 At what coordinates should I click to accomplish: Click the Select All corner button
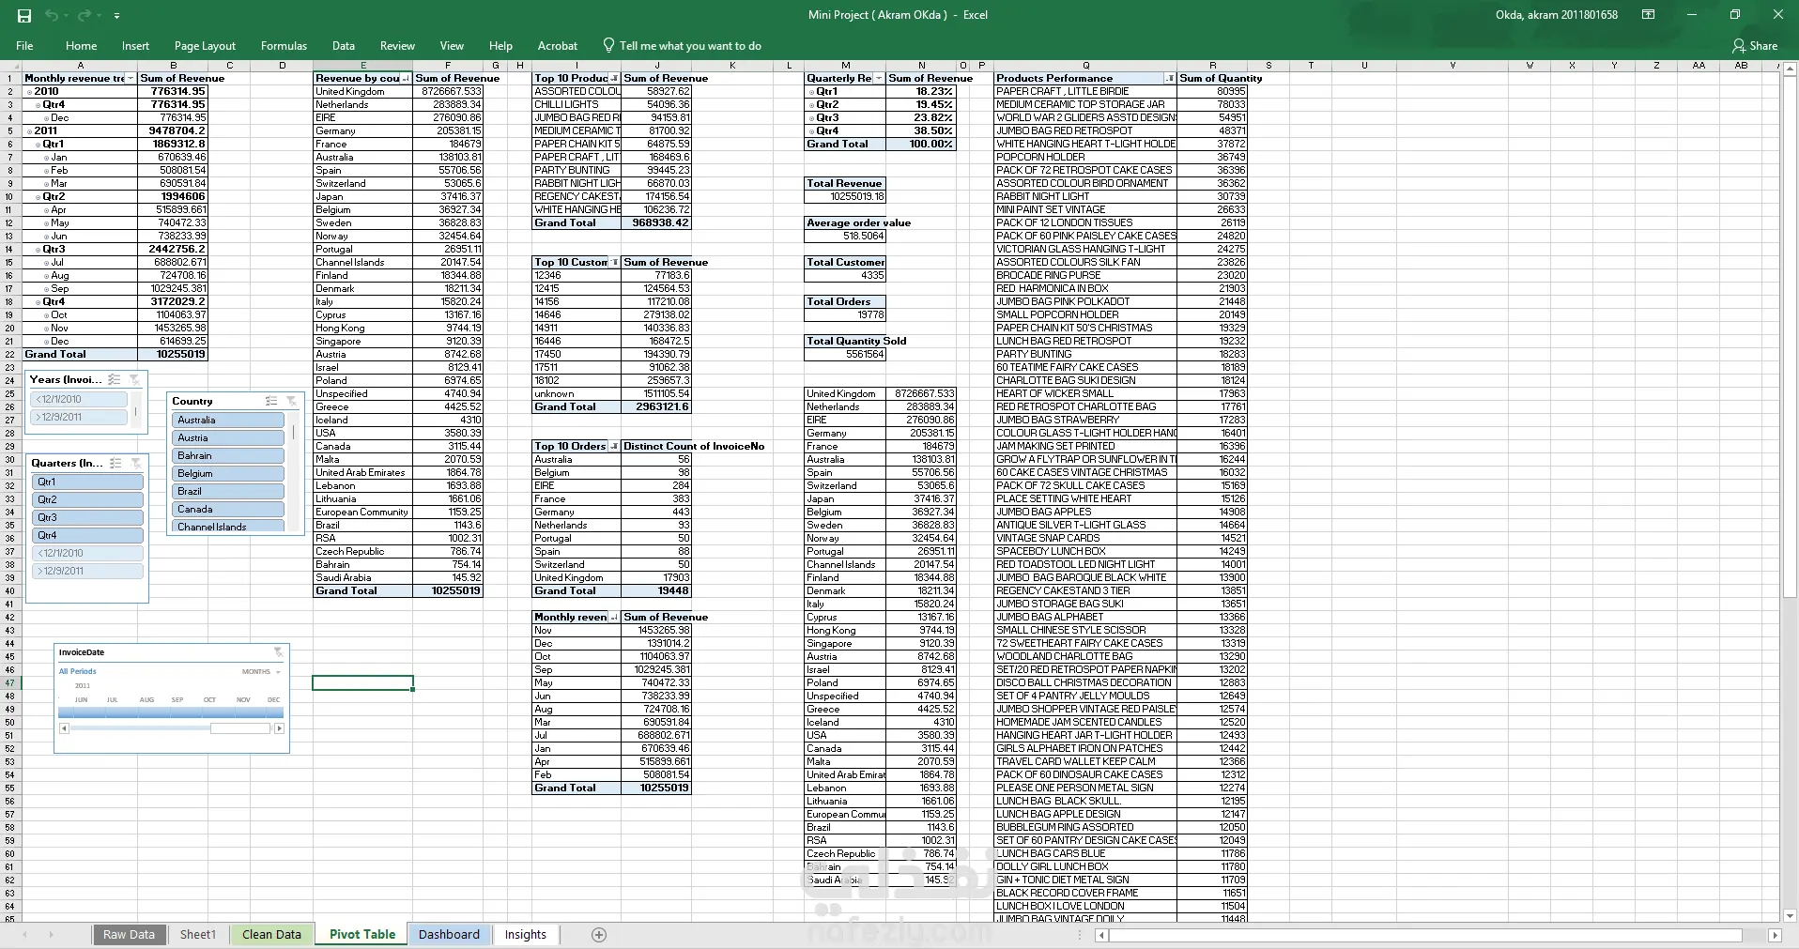11,66
